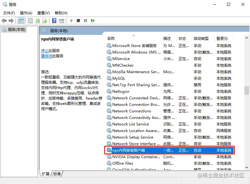Select the NVIDIA Display Container row

pos(169,157)
